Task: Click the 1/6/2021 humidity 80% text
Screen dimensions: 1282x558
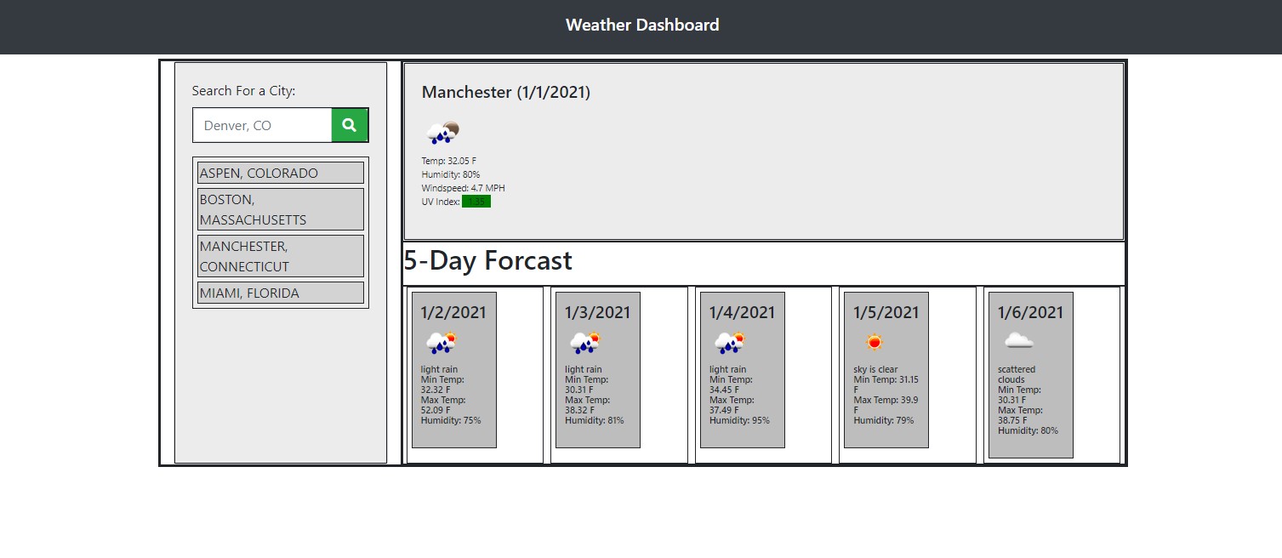Action: coord(1028,430)
